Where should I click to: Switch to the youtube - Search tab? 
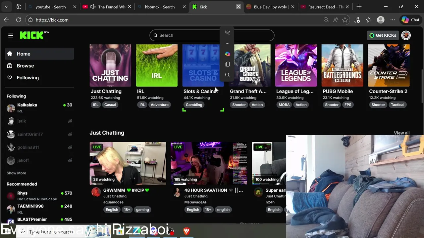(52, 7)
